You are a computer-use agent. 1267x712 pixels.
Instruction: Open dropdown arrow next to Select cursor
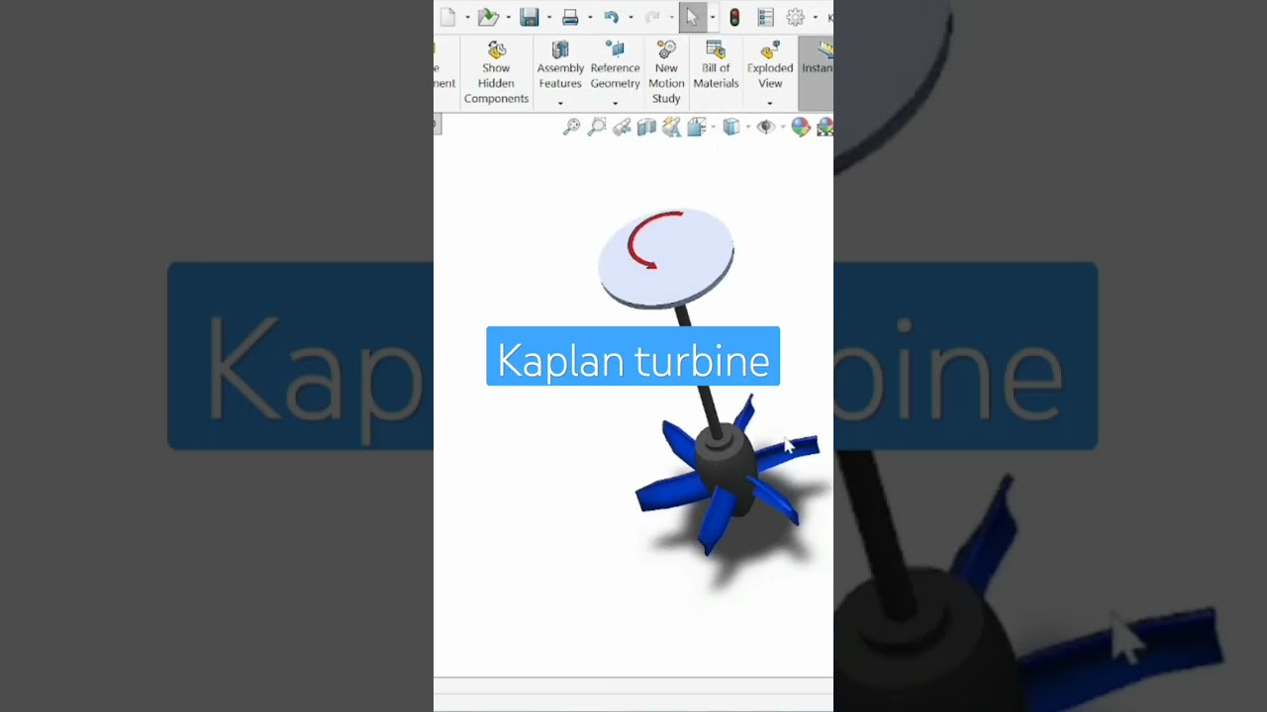712,18
